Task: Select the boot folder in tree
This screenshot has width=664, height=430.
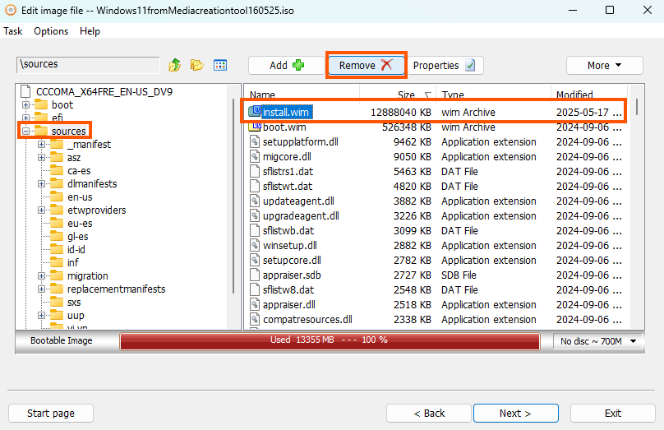Action: (x=62, y=104)
